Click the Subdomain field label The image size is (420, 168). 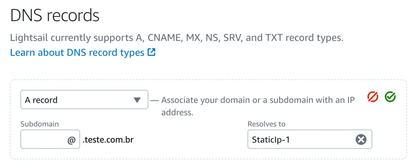click(x=40, y=124)
